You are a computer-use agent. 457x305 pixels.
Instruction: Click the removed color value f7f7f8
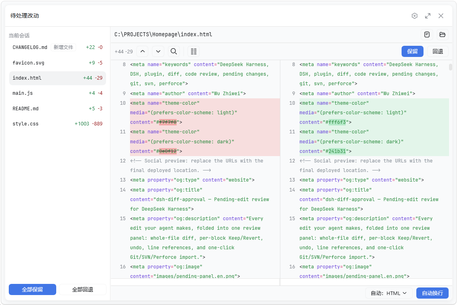point(168,122)
